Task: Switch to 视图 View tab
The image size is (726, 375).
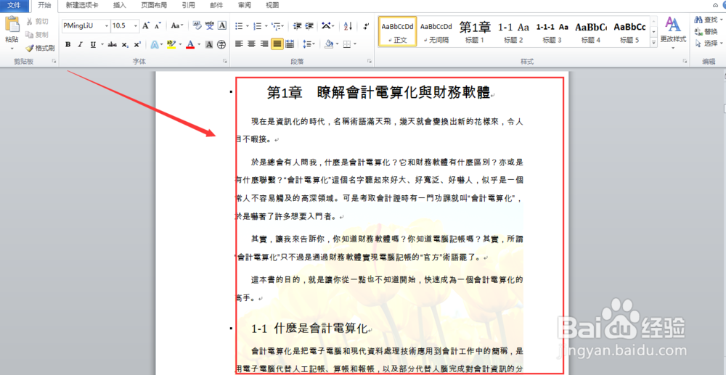Action: click(x=273, y=6)
